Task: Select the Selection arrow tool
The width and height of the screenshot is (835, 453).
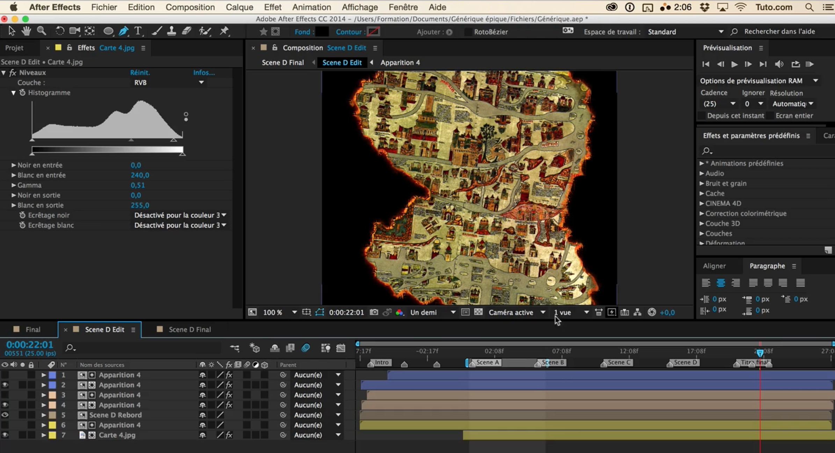Action: click(x=12, y=31)
